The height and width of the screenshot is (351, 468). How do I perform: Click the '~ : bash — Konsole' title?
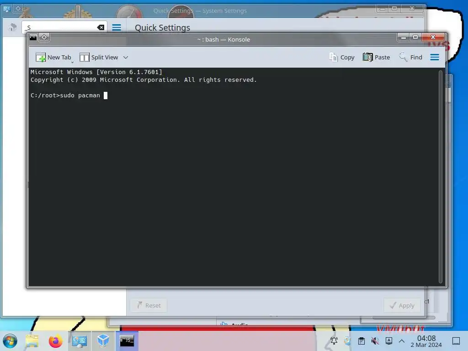tap(223, 39)
